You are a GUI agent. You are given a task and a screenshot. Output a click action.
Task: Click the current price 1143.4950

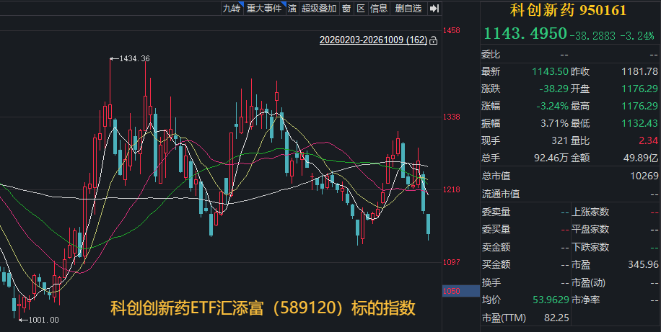[525, 33]
